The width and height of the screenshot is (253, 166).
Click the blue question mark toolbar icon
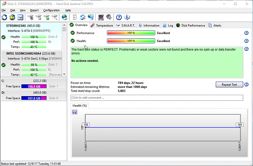119,17
